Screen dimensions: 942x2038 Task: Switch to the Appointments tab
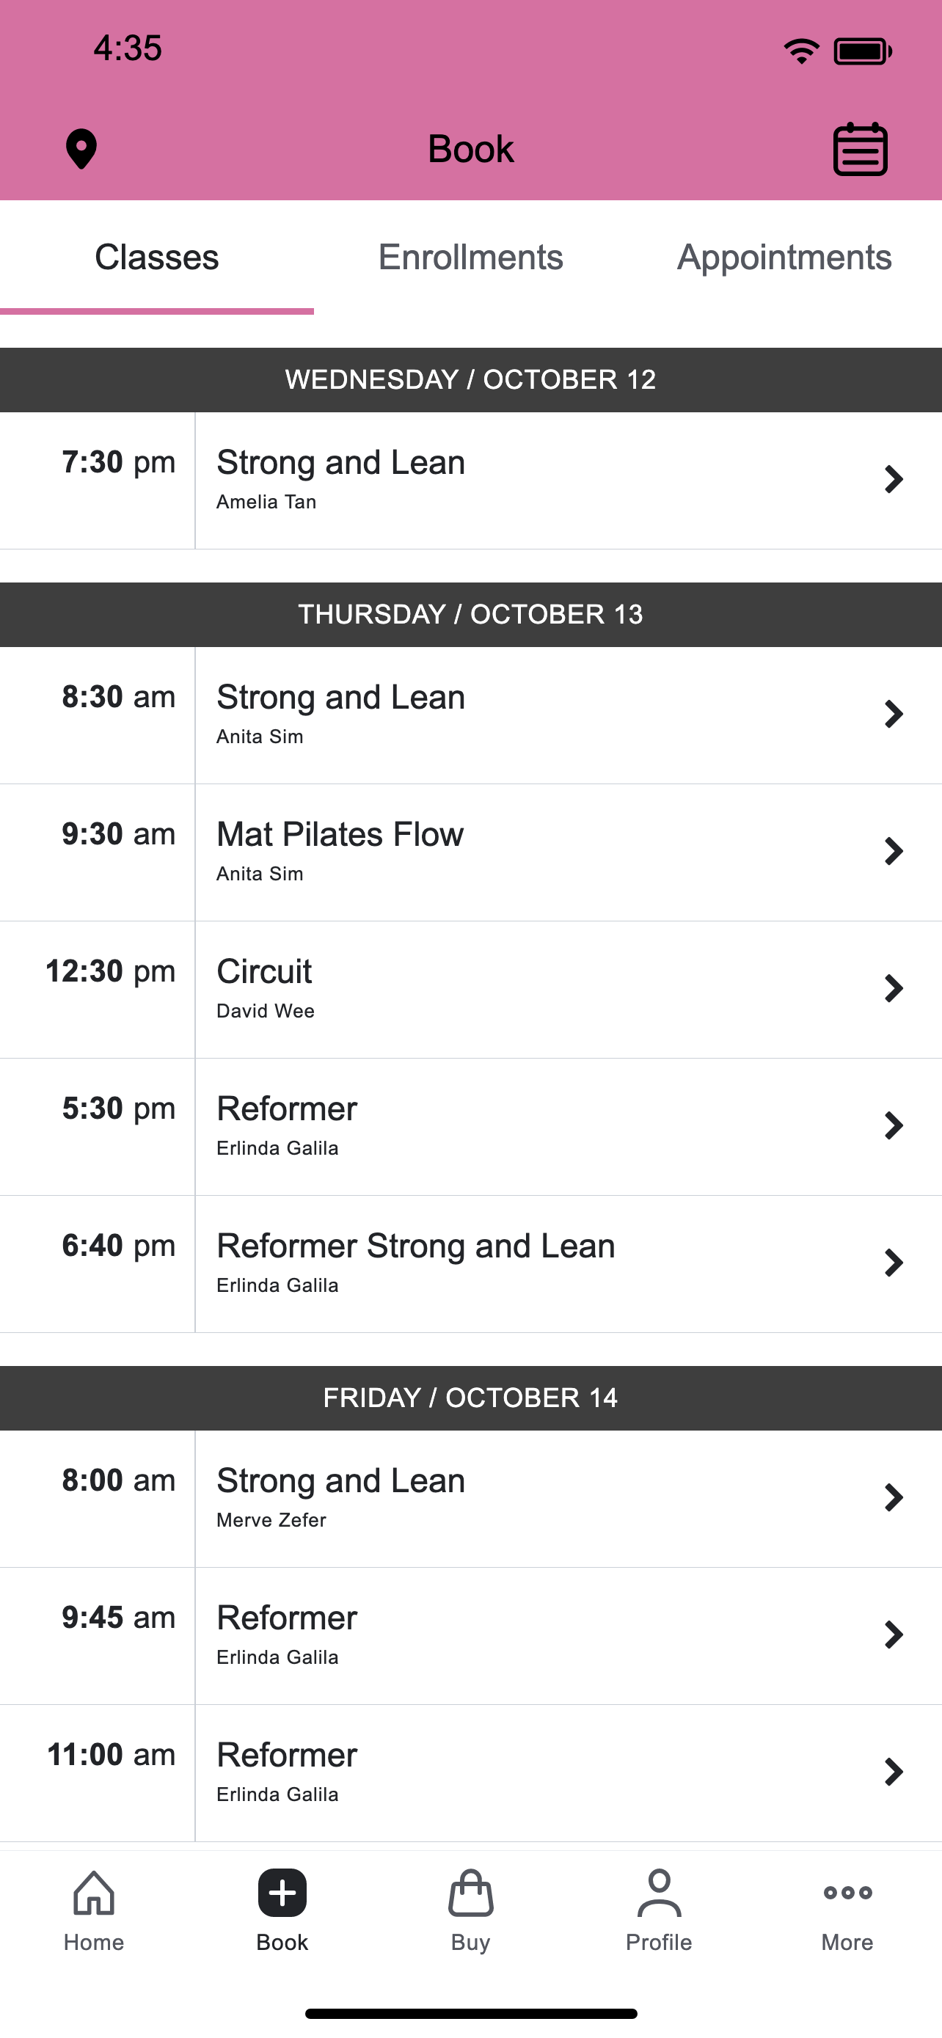click(784, 257)
